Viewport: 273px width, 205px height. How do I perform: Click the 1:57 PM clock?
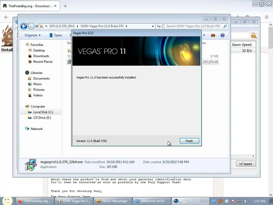point(259,201)
